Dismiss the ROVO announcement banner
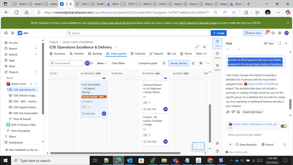Screen dimensions: 293x165 click(288, 23)
